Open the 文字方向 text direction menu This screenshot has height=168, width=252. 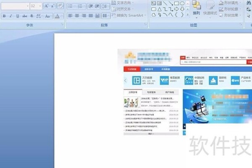[123, 3]
